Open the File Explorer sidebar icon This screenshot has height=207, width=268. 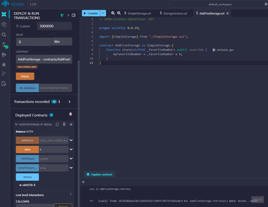click(x=4, y=25)
